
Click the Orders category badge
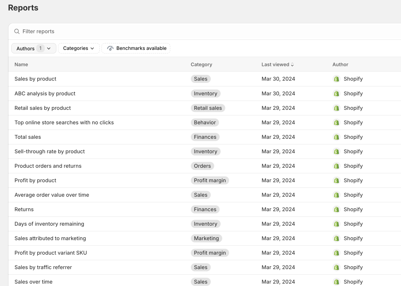pyautogui.click(x=202, y=166)
